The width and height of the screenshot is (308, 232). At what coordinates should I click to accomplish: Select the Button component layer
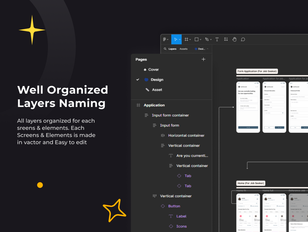tap(174, 206)
